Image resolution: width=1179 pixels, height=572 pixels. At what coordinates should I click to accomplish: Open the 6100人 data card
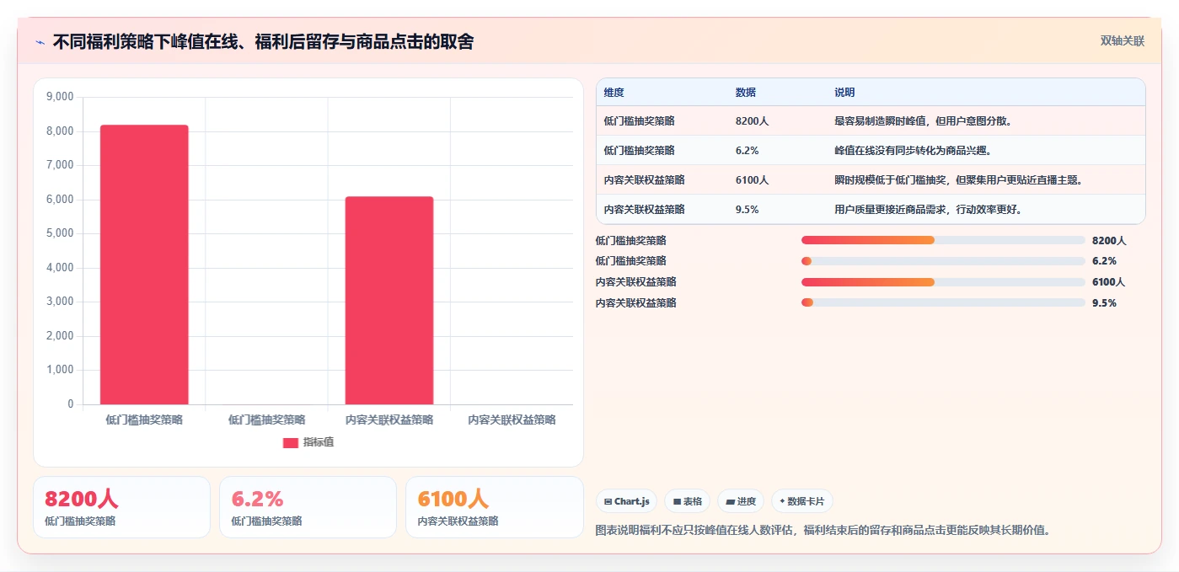click(494, 507)
